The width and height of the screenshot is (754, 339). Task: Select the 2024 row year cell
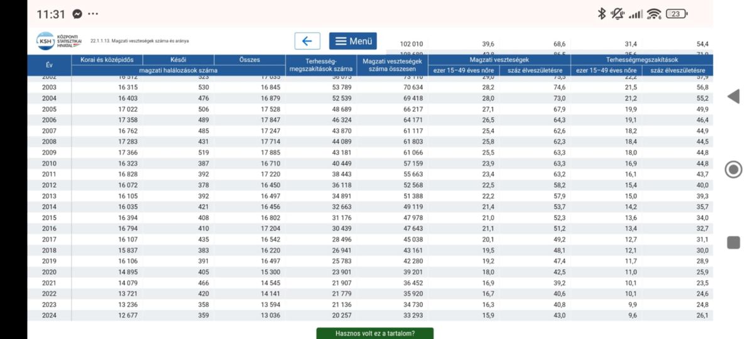(x=50, y=315)
